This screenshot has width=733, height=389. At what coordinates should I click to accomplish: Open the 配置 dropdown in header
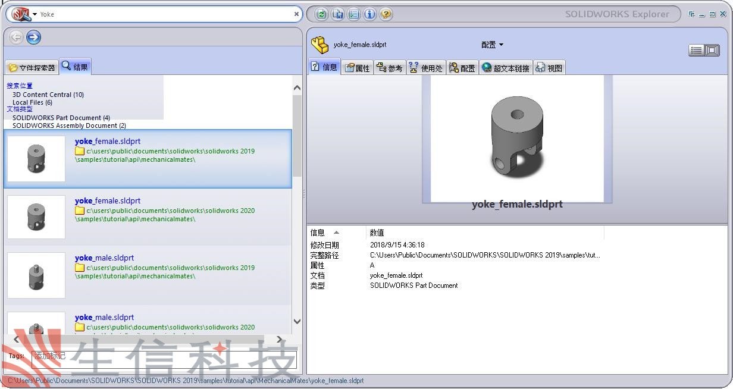(x=492, y=45)
